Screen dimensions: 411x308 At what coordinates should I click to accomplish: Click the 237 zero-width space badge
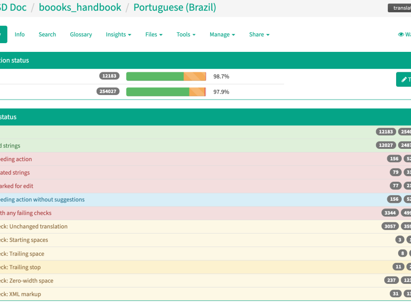[391, 280]
